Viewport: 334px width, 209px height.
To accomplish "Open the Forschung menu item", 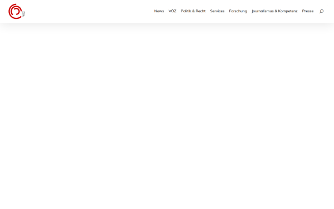I will tap(238, 11).
